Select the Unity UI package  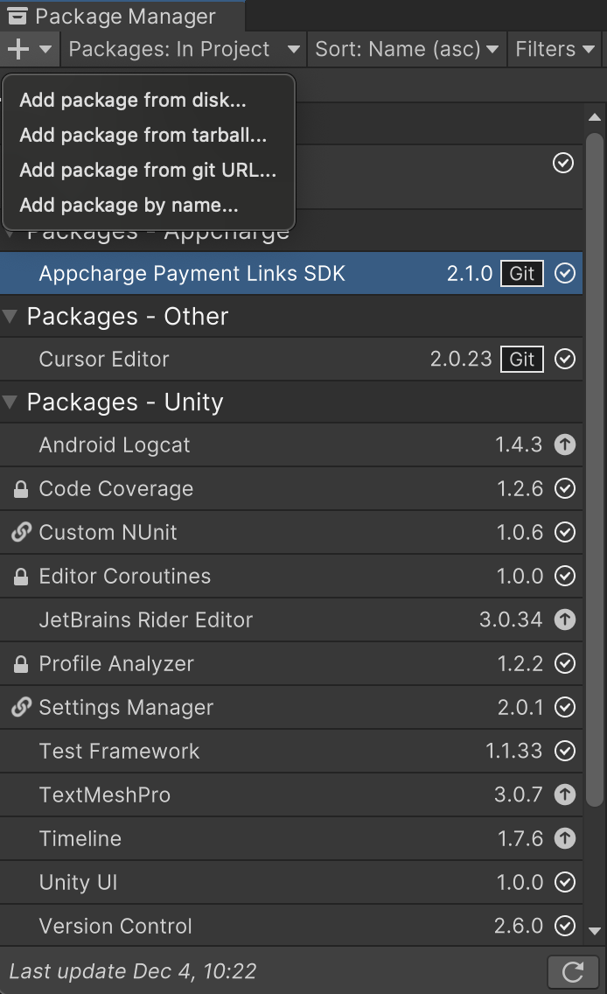pos(291,882)
